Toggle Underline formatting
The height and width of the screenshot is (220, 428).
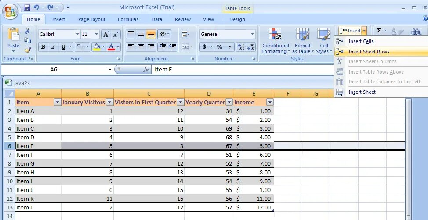[63, 47]
